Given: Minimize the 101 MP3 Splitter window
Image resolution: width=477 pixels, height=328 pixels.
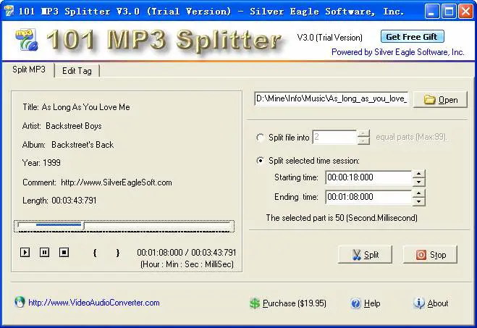Looking at the screenshot, I should click(431, 12).
